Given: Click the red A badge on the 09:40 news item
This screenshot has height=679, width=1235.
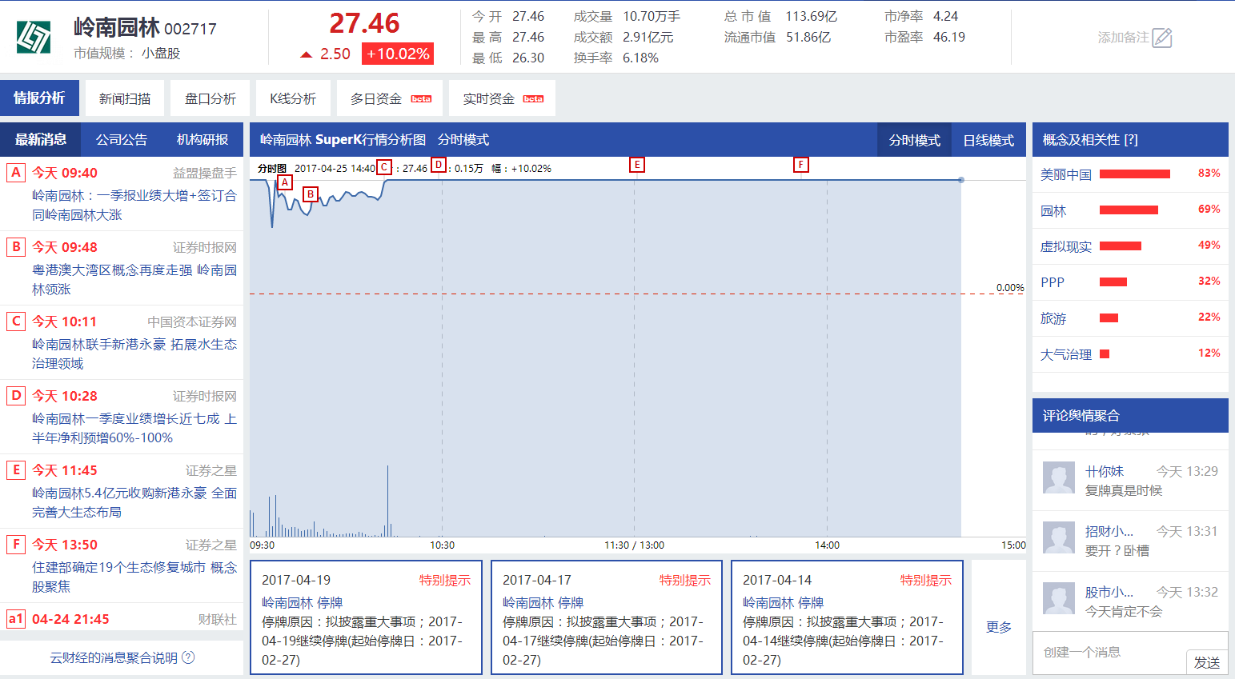Looking at the screenshot, I should click(x=16, y=173).
